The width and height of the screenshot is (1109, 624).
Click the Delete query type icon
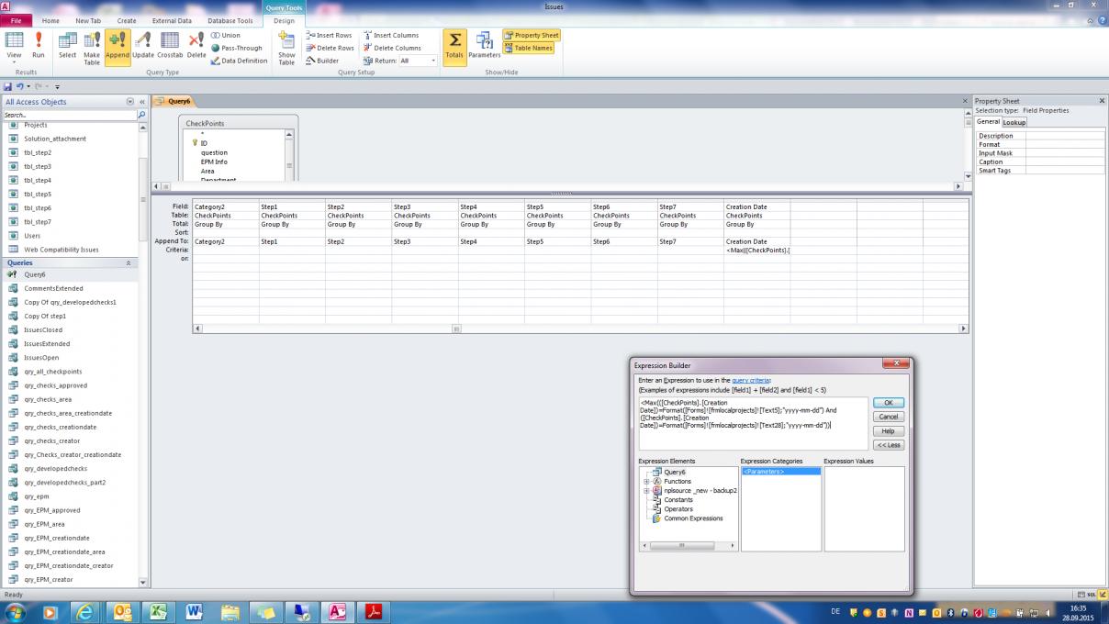point(196,44)
